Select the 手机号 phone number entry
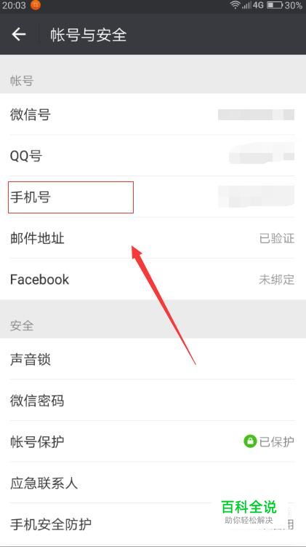The image size is (306, 547). pos(153,197)
